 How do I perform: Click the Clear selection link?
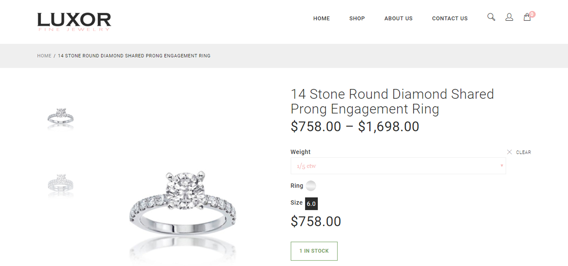point(523,152)
